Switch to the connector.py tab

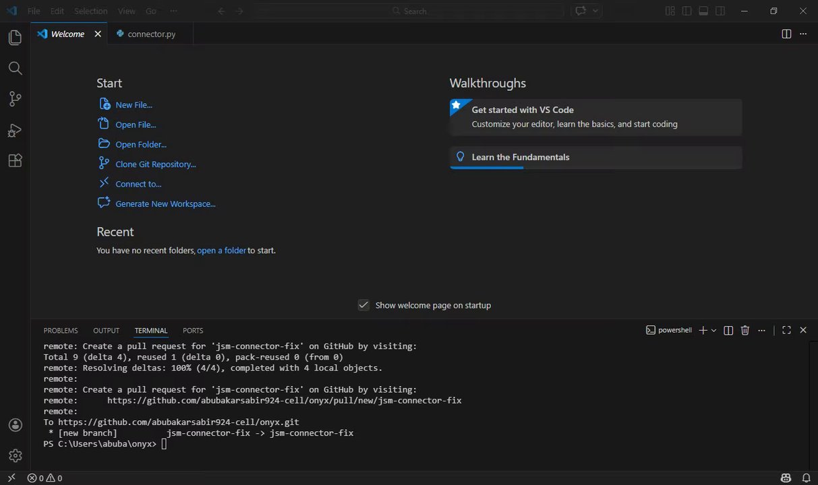(151, 34)
